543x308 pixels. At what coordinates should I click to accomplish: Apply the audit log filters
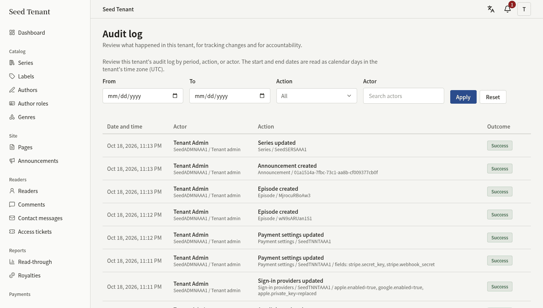coord(463,97)
